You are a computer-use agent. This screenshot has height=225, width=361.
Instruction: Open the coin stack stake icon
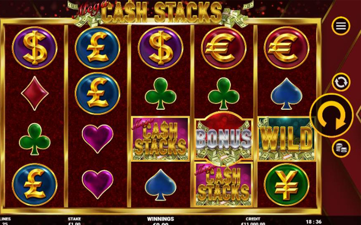[x=341, y=148]
